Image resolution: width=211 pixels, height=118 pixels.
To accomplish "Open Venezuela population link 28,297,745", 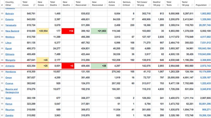I will pos(205,25).
